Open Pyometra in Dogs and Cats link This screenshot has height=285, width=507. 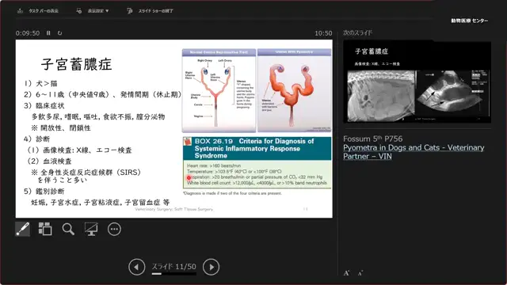point(414,152)
